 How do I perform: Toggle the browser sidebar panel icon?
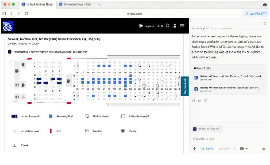point(4,14)
